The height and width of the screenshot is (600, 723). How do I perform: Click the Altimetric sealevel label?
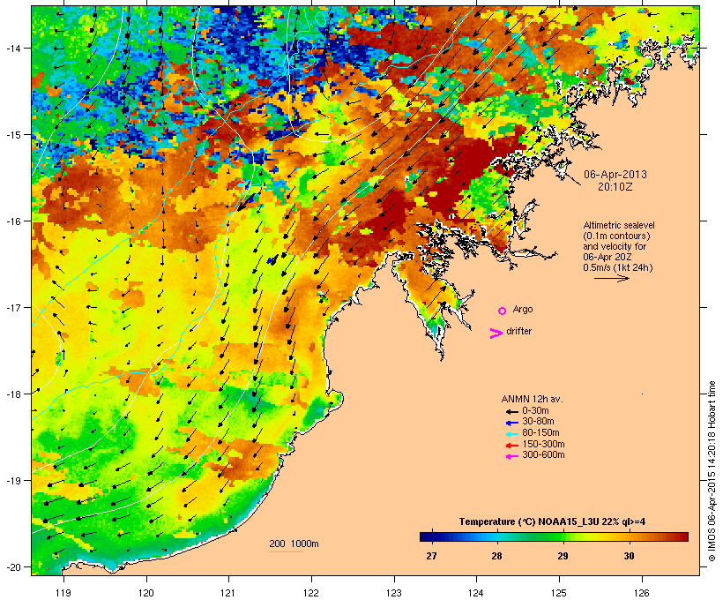click(619, 225)
